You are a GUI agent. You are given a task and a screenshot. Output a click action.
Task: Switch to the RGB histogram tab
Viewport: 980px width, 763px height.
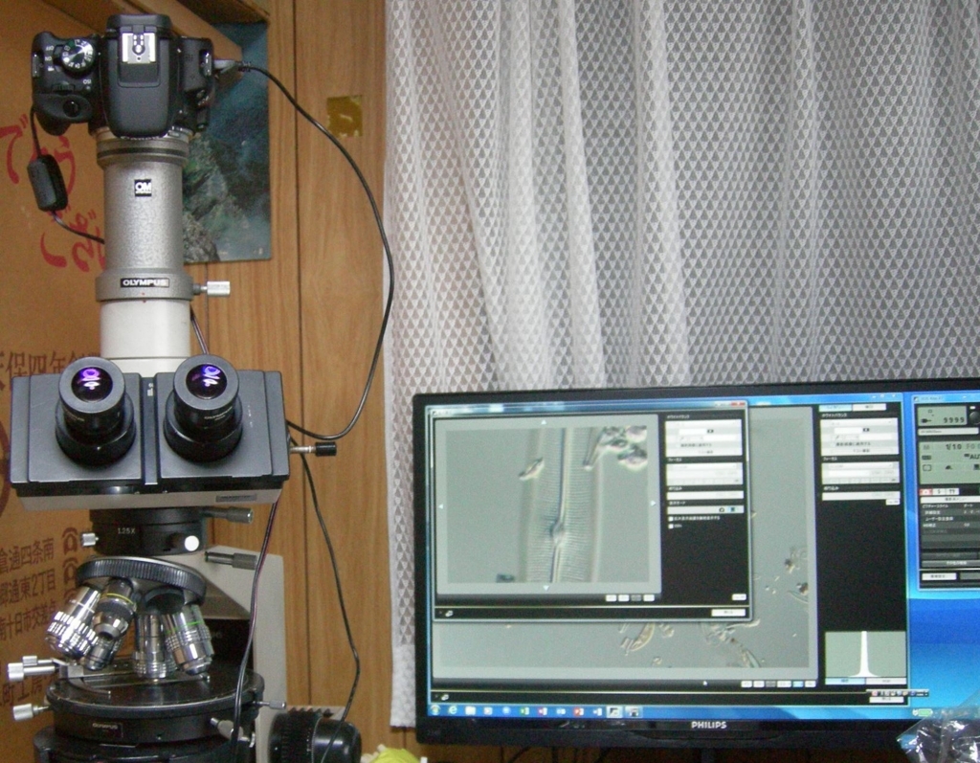pyautogui.click(x=887, y=680)
